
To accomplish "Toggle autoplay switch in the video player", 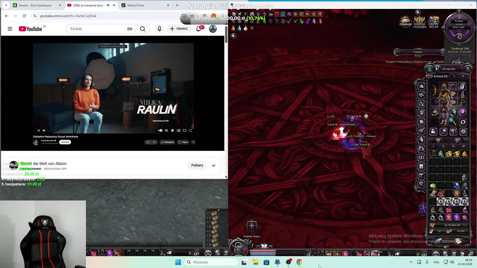I will click(x=160, y=130).
